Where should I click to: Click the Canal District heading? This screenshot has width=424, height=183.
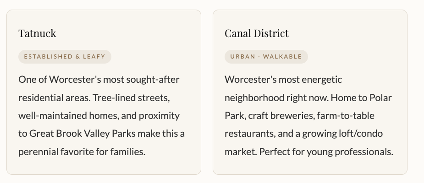click(257, 33)
